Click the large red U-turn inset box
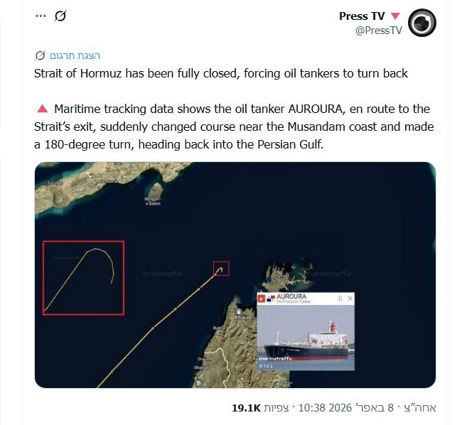The height and width of the screenshot is (425, 462). click(x=83, y=278)
